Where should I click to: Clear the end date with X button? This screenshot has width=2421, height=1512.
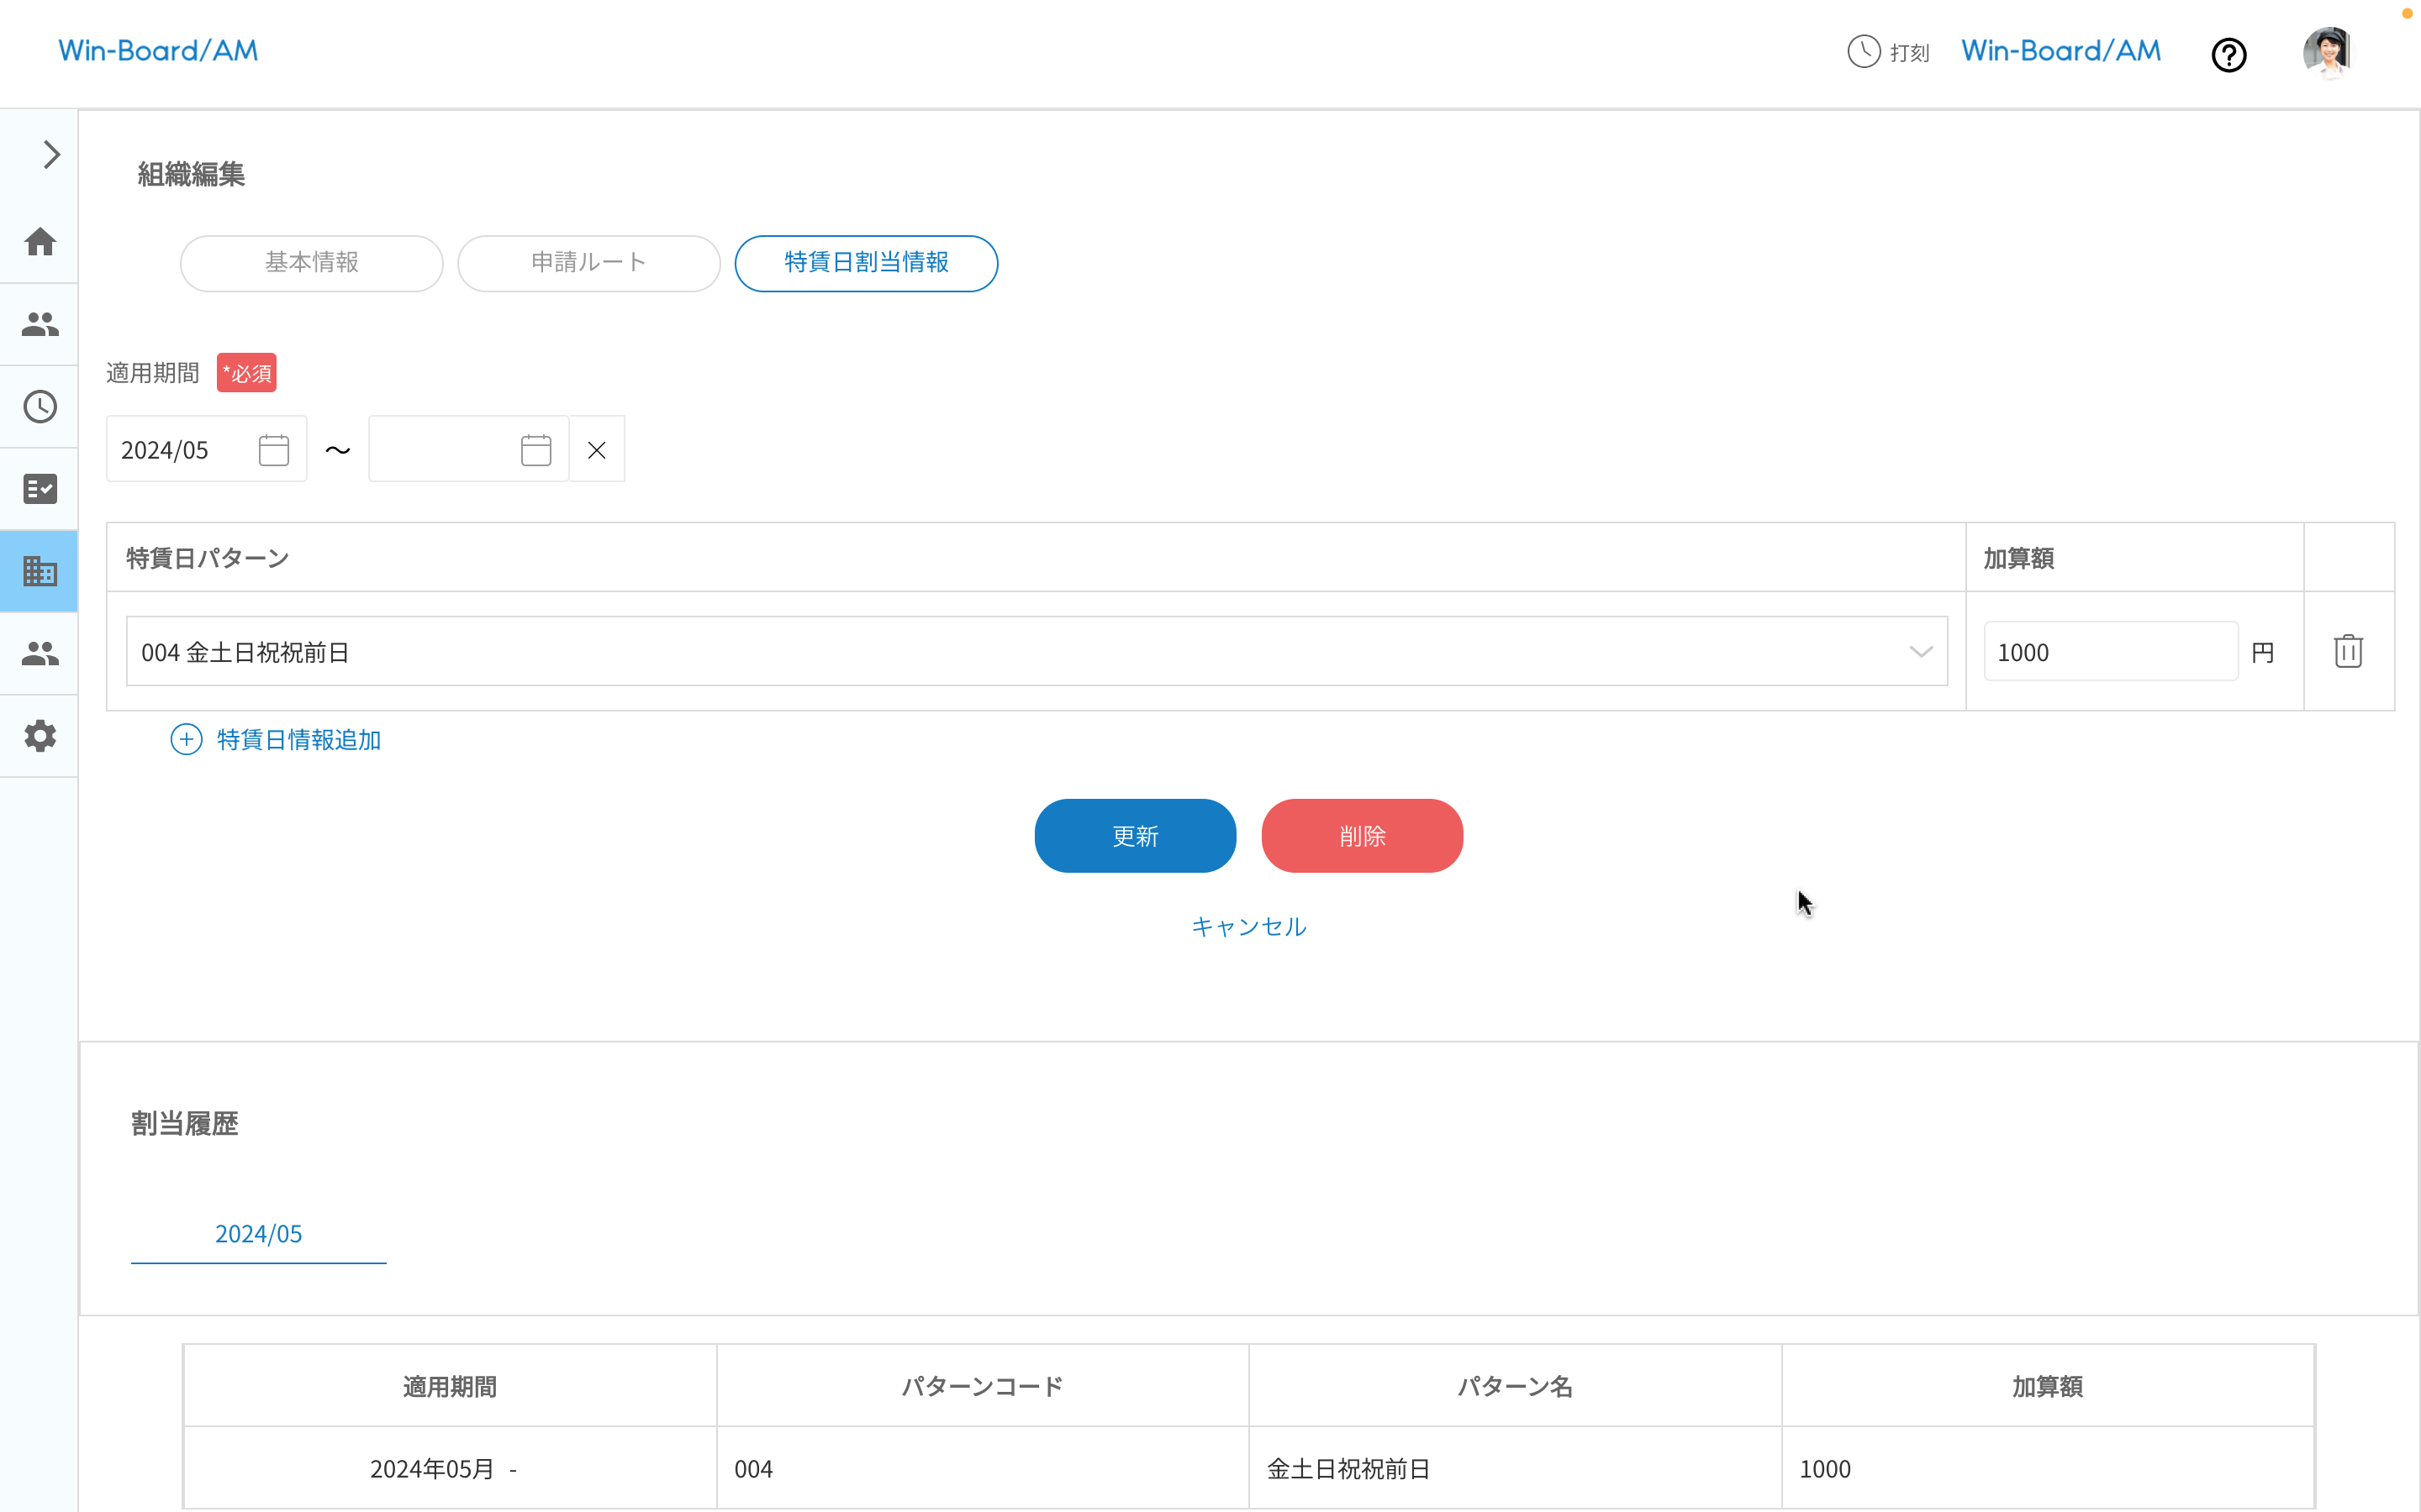click(597, 450)
